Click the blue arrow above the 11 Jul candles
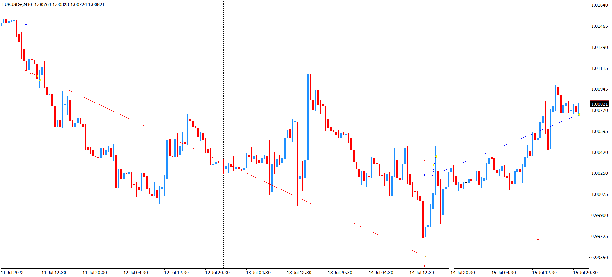This screenshot has height=277, width=612. (26, 25)
